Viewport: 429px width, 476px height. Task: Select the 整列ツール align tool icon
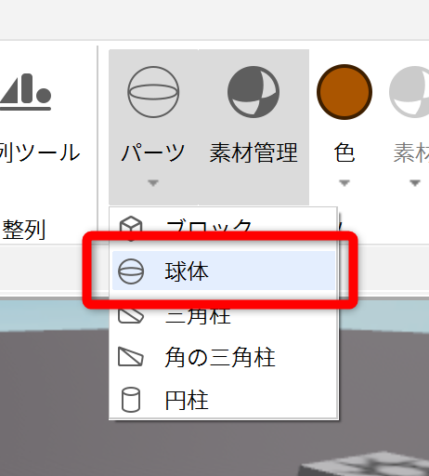click(25, 92)
